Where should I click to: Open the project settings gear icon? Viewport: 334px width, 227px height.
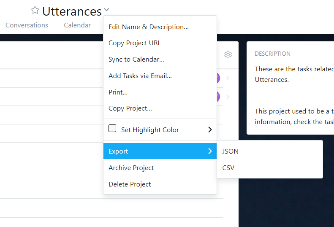pos(228,54)
